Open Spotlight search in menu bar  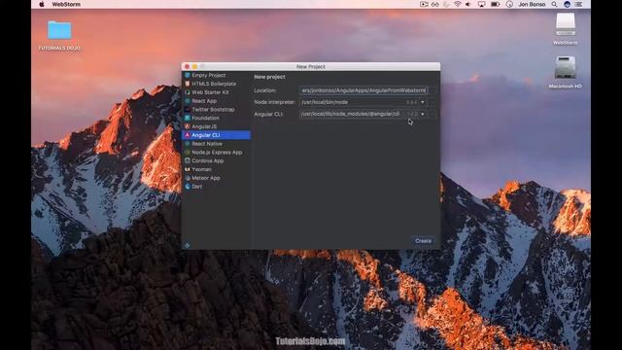554,4
